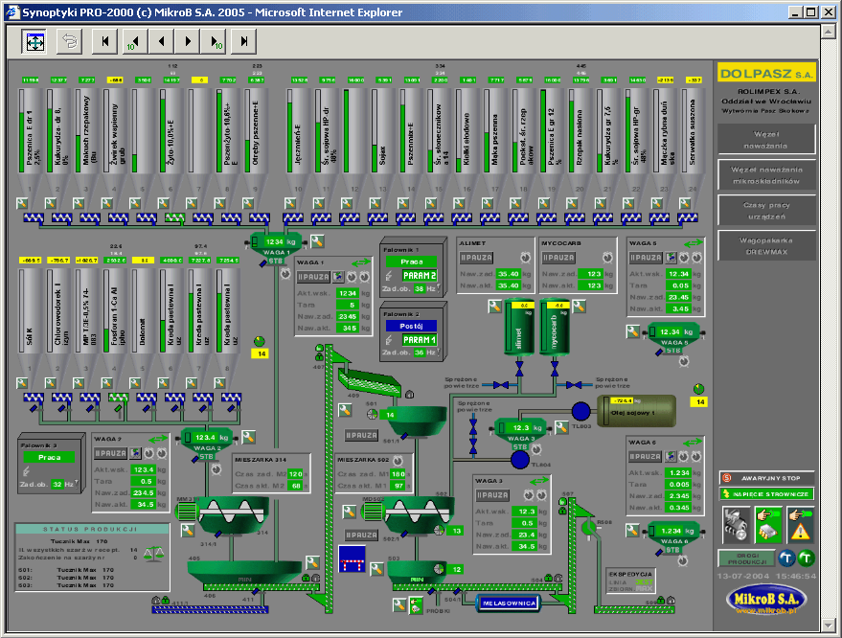The width and height of the screenshot is (842, 638).
Task: Click the transfer icon next to WAGA 1 PAUZA
Action: pos(338,277)
